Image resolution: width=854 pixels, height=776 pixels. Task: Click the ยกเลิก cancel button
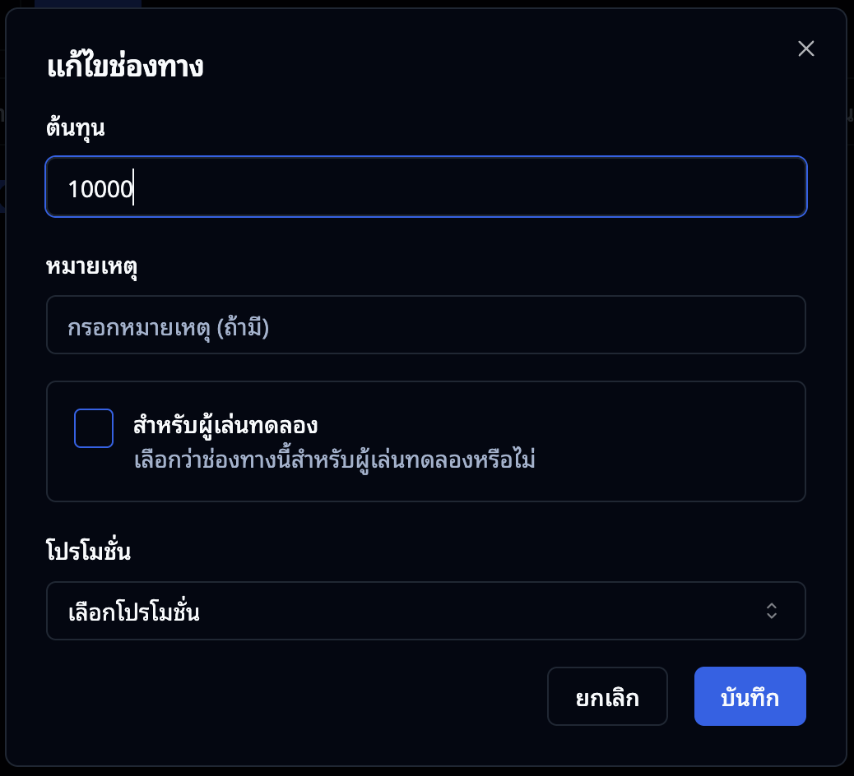pos(607,696)
